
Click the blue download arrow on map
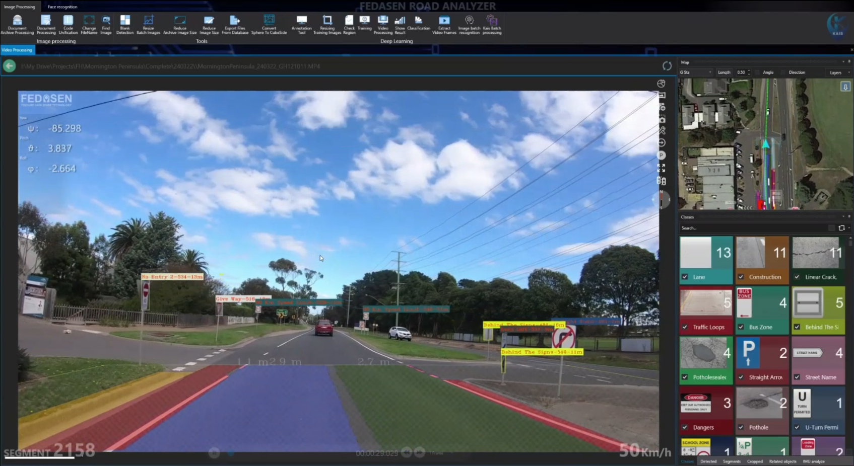(x=845, y=87)
